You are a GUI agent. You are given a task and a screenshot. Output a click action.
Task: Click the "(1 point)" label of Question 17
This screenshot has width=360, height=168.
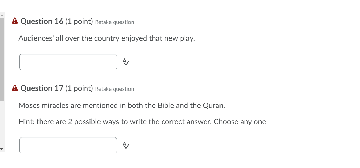[79, 88]
